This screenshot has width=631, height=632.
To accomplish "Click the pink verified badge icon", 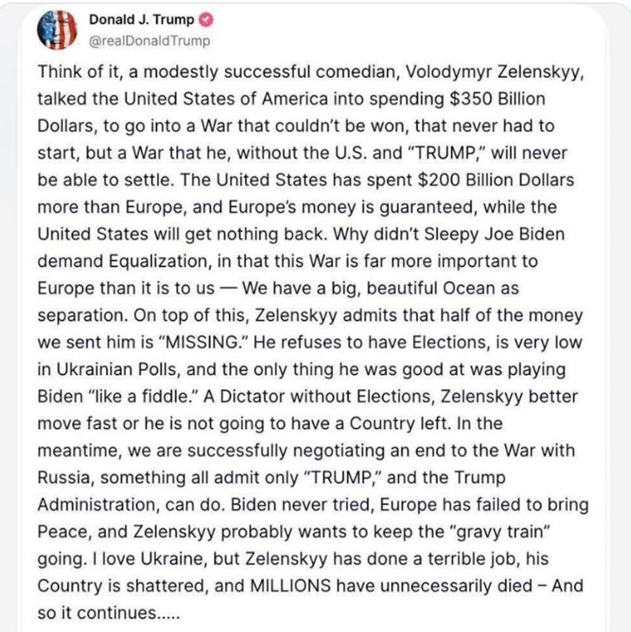I will pyautogui.click(x=206, y=19).
